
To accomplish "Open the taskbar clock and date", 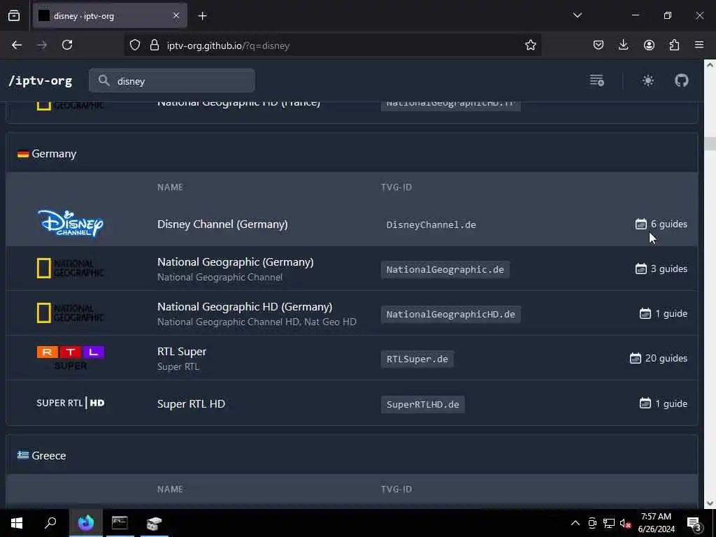I will (x=656, y=523).
